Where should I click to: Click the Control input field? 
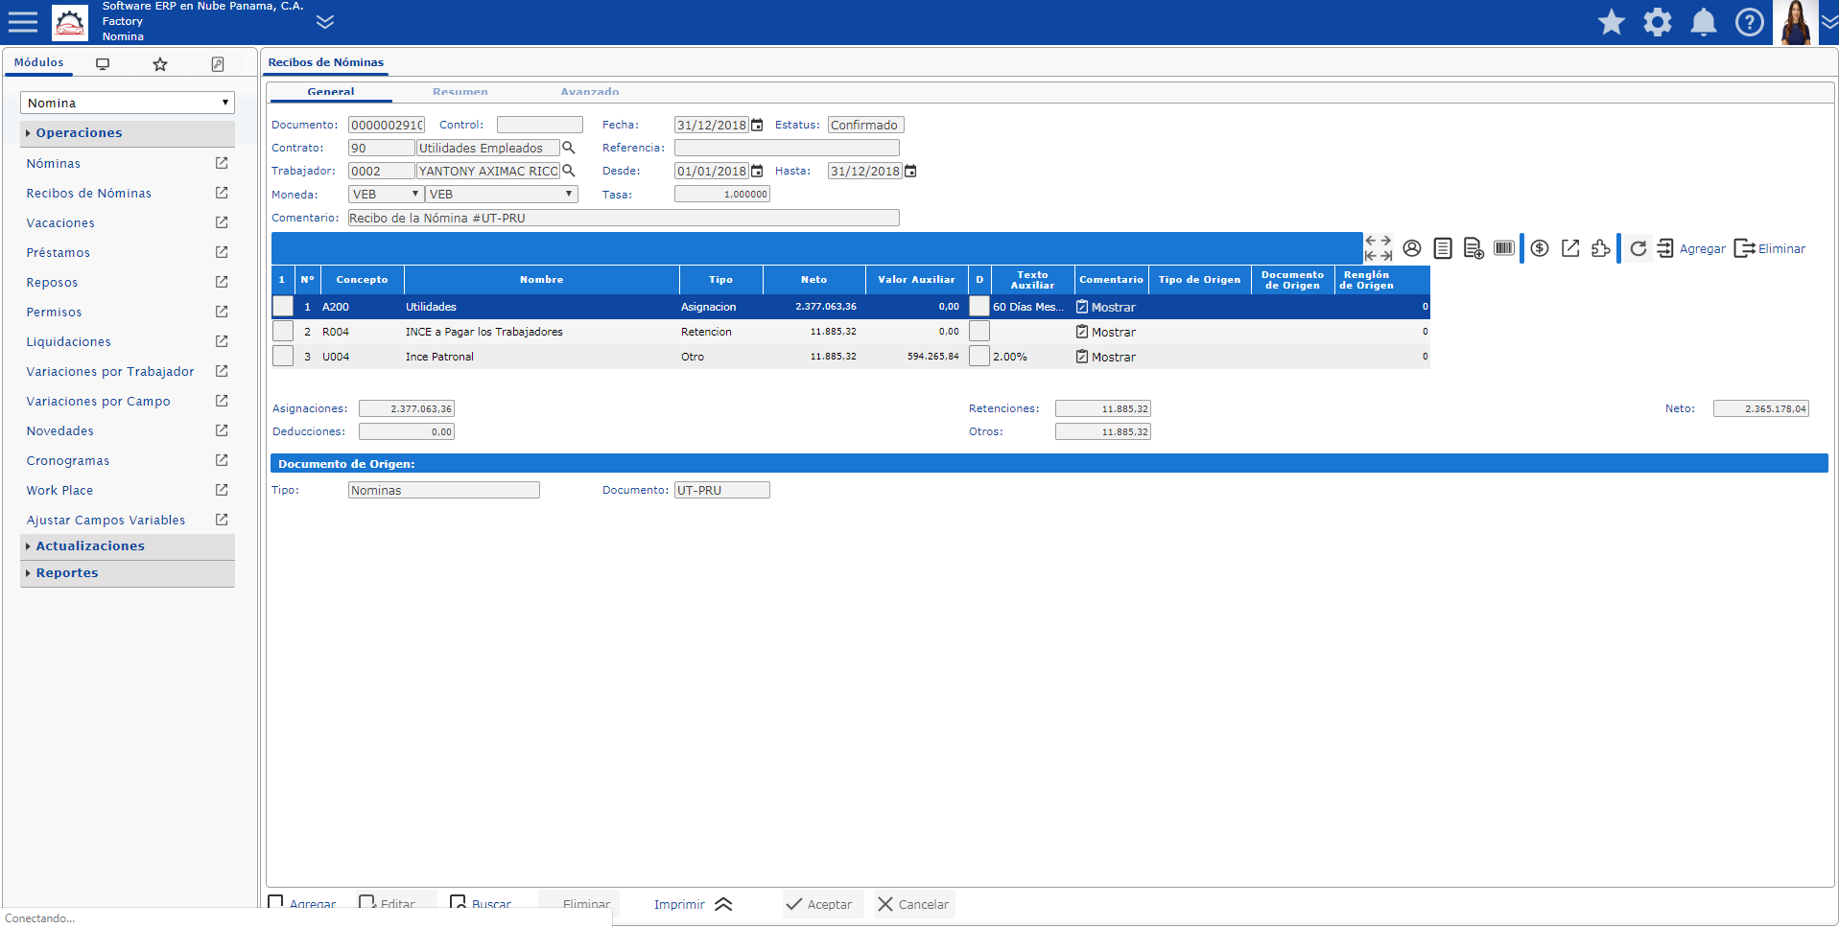[540, 125]
